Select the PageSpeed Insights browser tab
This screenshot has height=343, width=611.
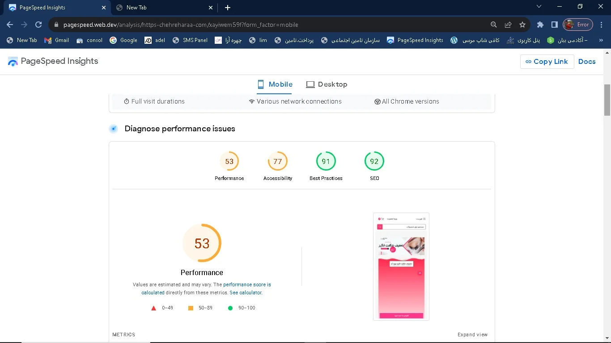click(57, 8)
